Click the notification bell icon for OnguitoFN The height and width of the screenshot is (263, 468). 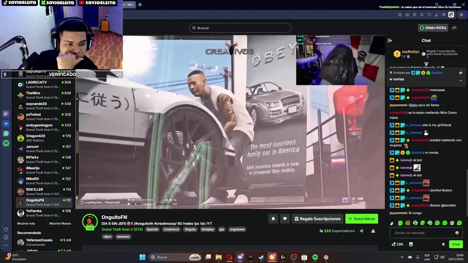pos(273,219)
